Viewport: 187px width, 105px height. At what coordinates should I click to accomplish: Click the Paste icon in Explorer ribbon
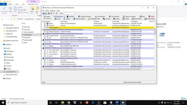[x=15, y=8]
